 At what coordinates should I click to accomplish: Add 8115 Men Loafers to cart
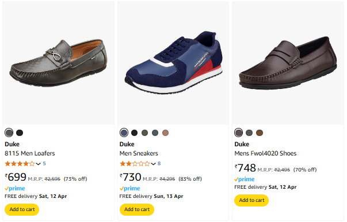click(22, 209)
